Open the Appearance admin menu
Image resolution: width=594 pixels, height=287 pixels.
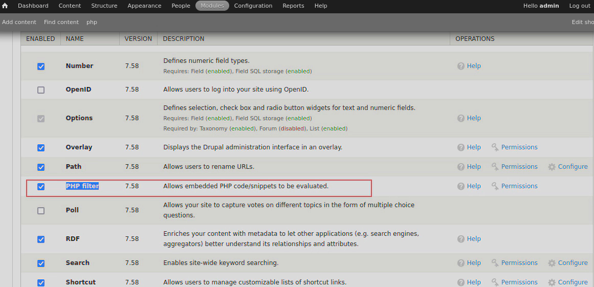pos(144,6)
